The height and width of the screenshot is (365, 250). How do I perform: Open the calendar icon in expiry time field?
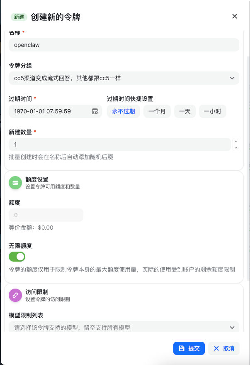(95, 111)
